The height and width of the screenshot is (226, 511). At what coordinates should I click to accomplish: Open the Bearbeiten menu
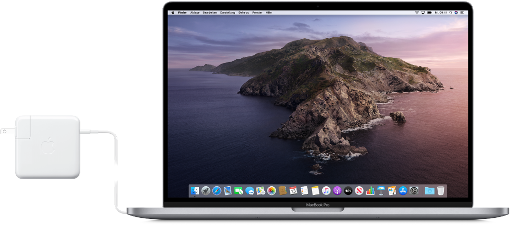(210, 12)
